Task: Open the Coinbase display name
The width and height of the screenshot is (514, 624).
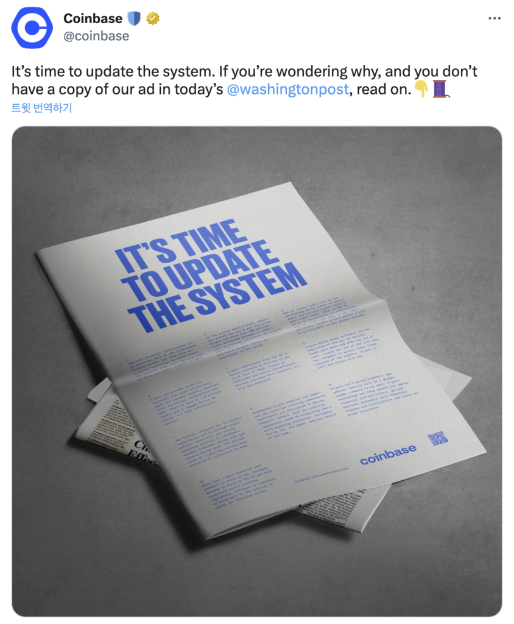Action: [x=93, y=18]
